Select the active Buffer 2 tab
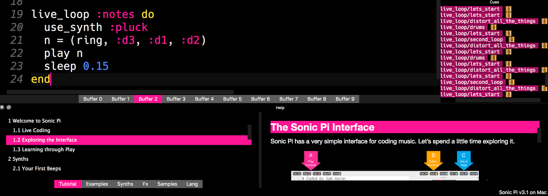Image resolution: width=548 pixels, height=196 pixels. (148, 99)
